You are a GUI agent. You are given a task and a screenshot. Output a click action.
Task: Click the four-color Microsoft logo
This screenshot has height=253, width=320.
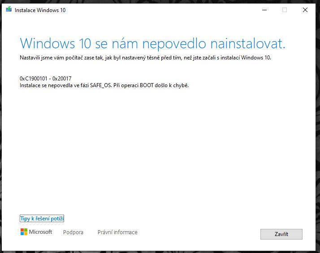click(24, 232)
